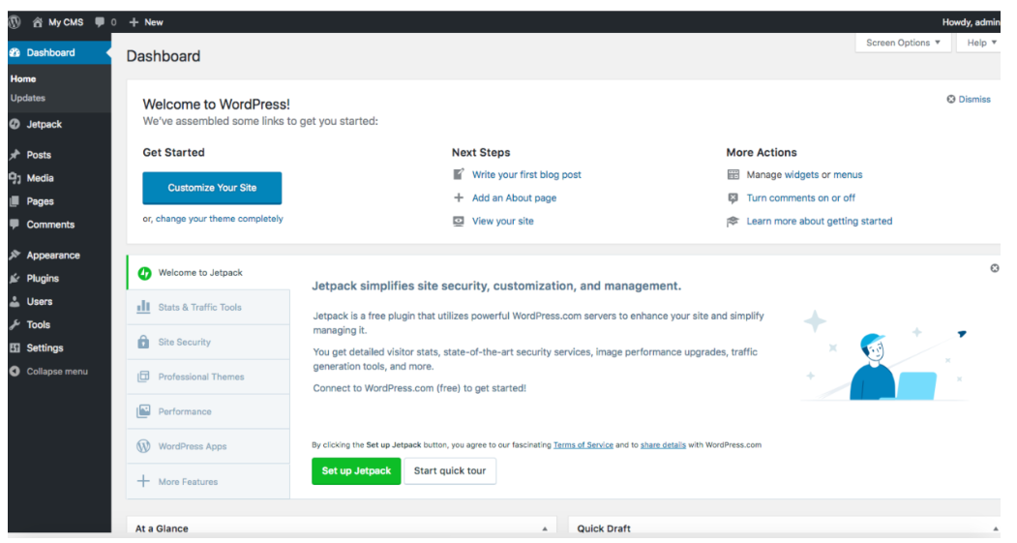Click the My CMS home icon
Viewport: 1017px width, 543px height.
[38, 22]
